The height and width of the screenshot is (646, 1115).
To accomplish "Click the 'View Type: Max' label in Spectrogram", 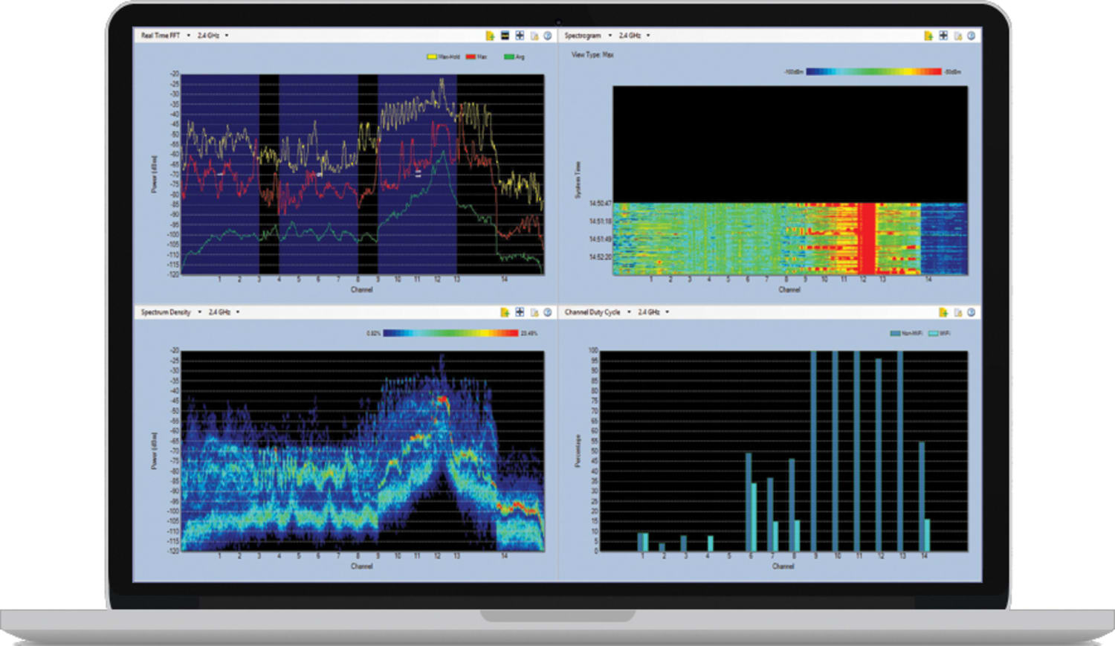I will 592,55.
